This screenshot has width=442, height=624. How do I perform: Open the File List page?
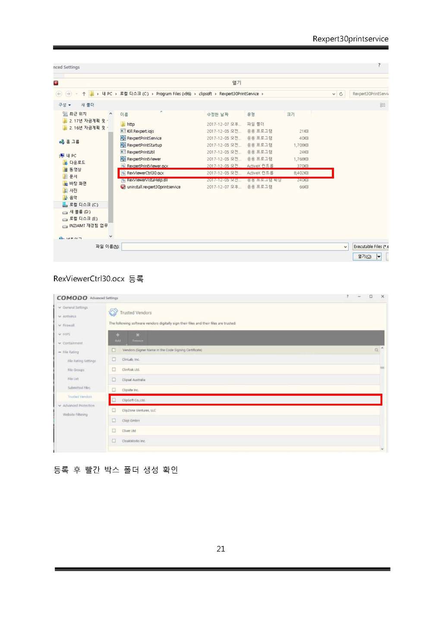[73, 379]
